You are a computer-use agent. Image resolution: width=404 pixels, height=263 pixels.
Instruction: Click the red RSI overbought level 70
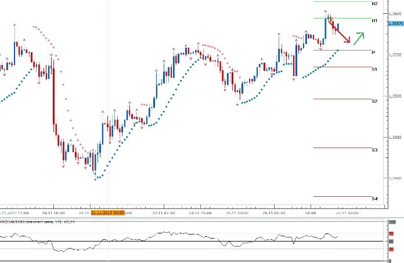coord(391,233)
